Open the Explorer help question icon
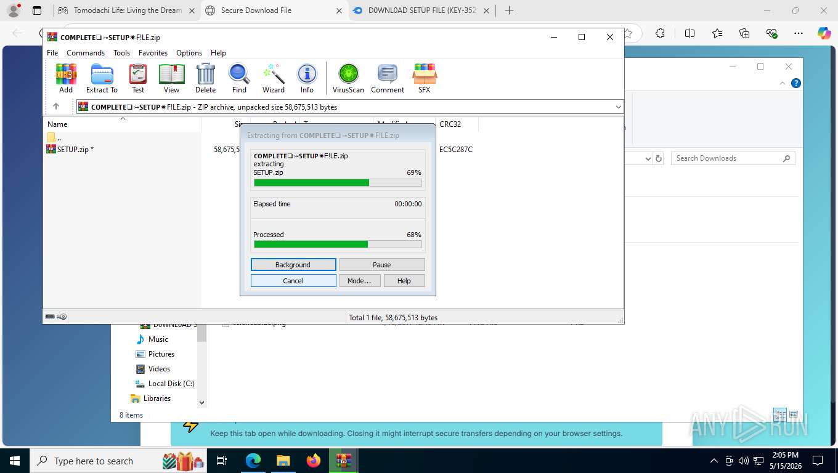This screenshot has height=473, width=838. click(796, 83)
